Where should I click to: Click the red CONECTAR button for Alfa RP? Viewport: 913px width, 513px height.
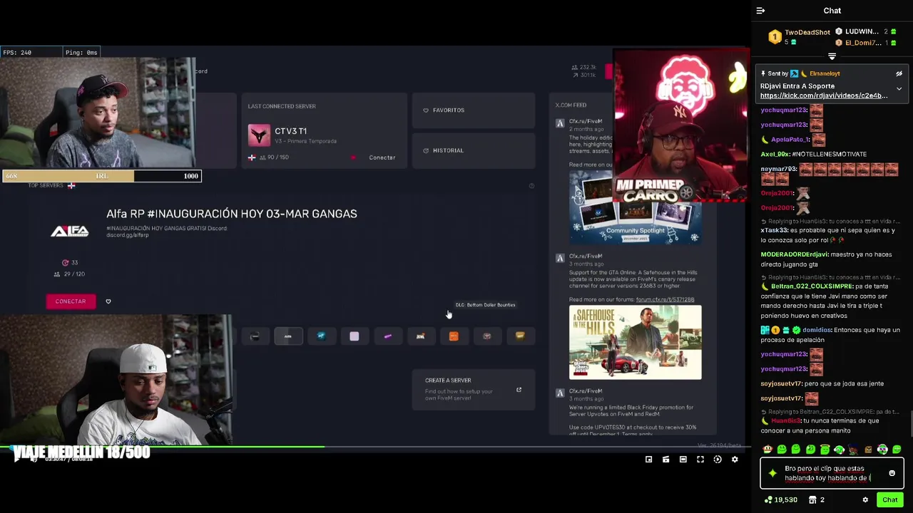(71, 301)
